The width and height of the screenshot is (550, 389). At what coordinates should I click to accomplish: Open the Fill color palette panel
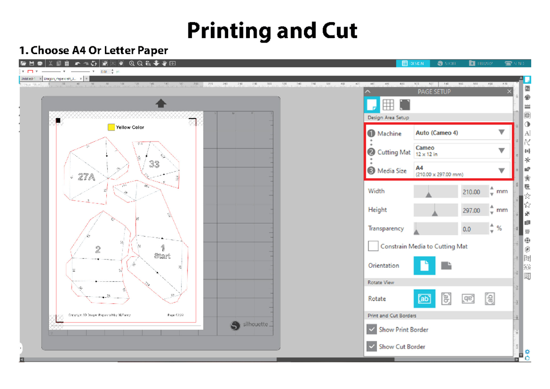[x=528, y=98]
